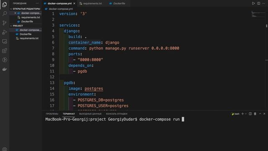
Task: Create a new terminal with the plus icon
Action: coord(242,114)
